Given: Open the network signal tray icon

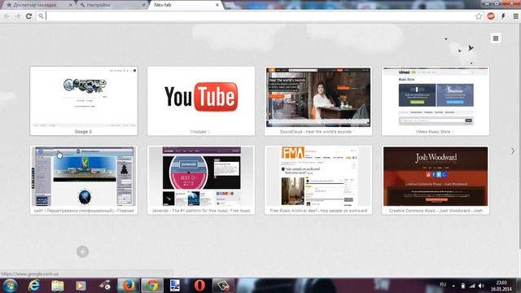Looking at the screenshot, I should [472, 286].
